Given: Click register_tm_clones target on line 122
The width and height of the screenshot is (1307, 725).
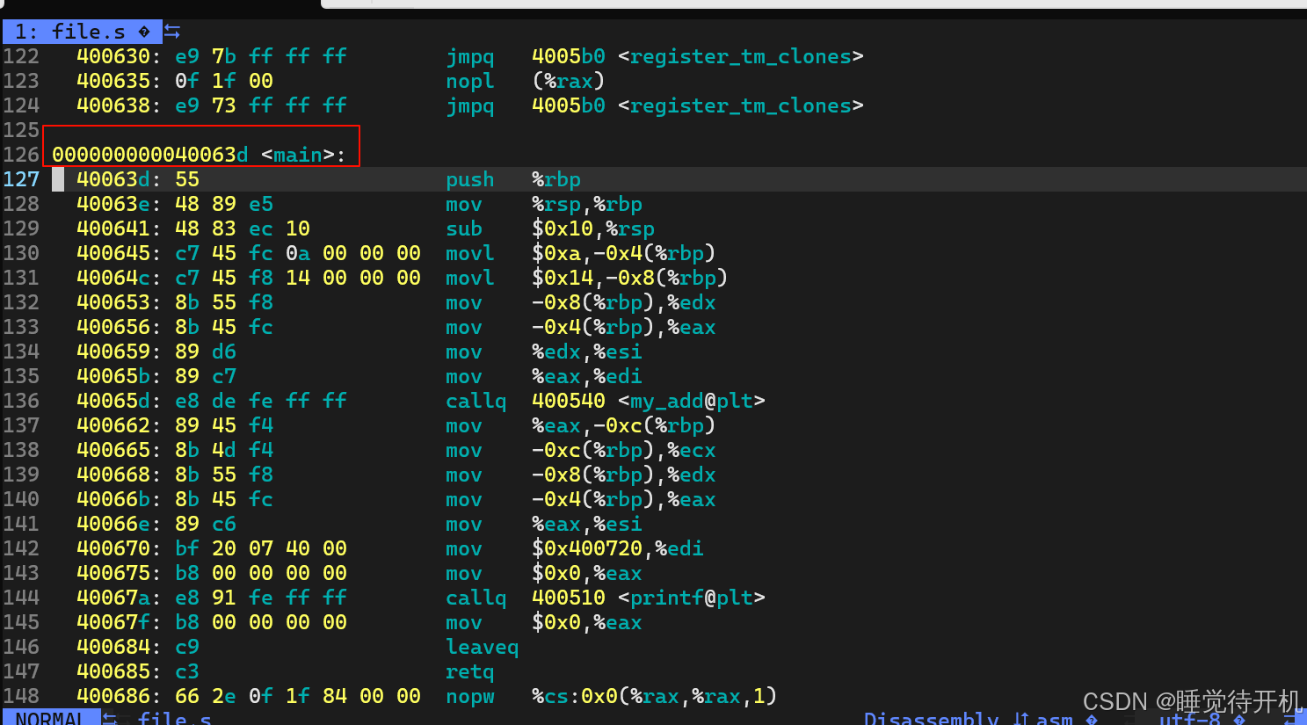Looking at the screenshot, I should click(x=741, y=56).
